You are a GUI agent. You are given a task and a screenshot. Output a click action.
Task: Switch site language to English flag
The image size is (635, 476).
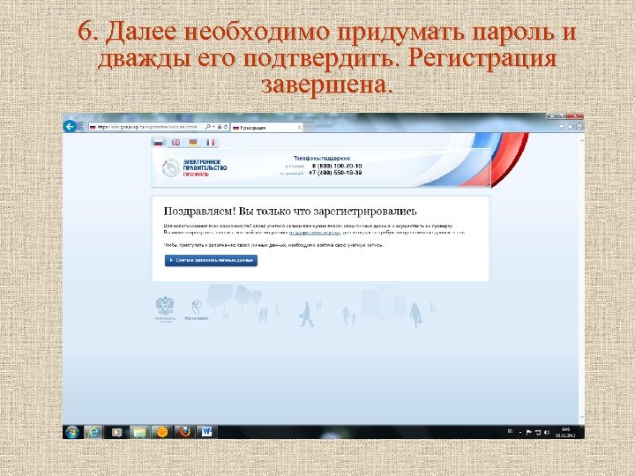pyautogui.click(x=176, y=143)
